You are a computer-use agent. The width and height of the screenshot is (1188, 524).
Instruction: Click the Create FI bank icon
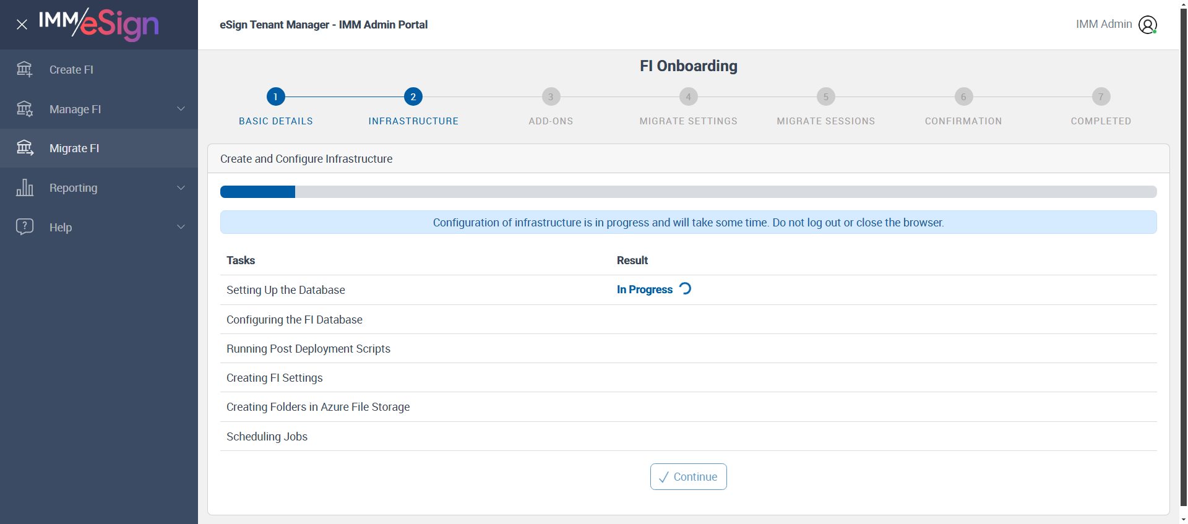pos(25,69)
